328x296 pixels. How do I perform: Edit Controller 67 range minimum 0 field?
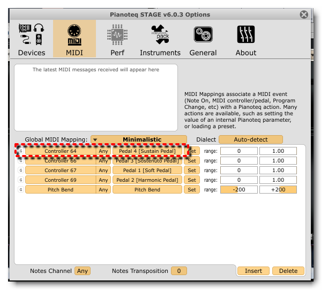point(239,170)
